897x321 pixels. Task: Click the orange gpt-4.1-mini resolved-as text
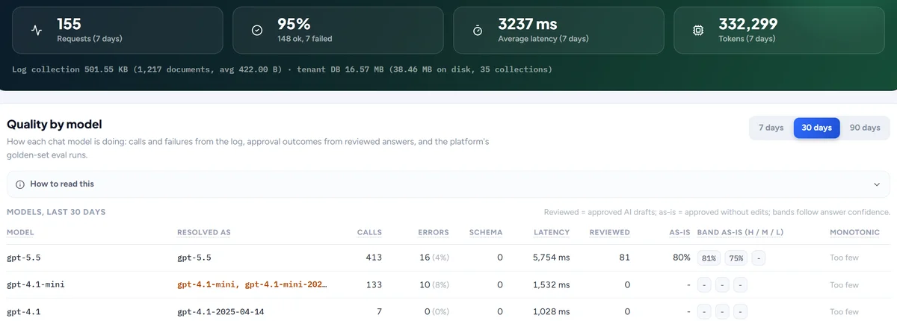252,285
